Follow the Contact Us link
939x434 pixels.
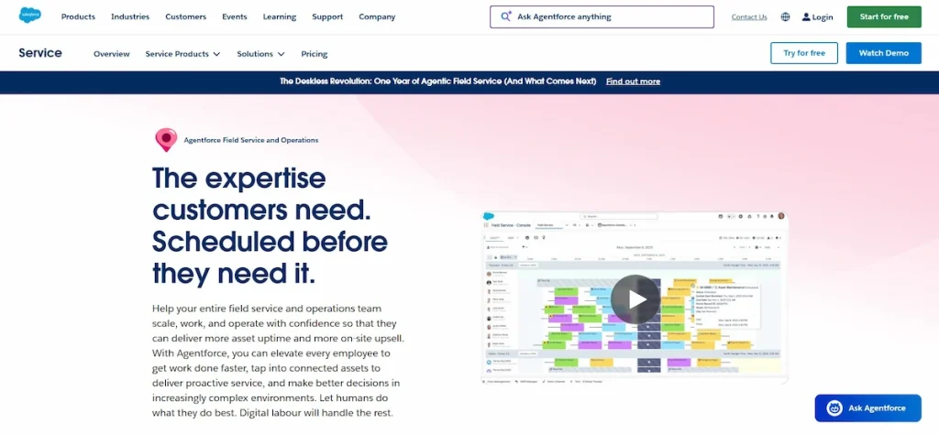coord(749,16)
